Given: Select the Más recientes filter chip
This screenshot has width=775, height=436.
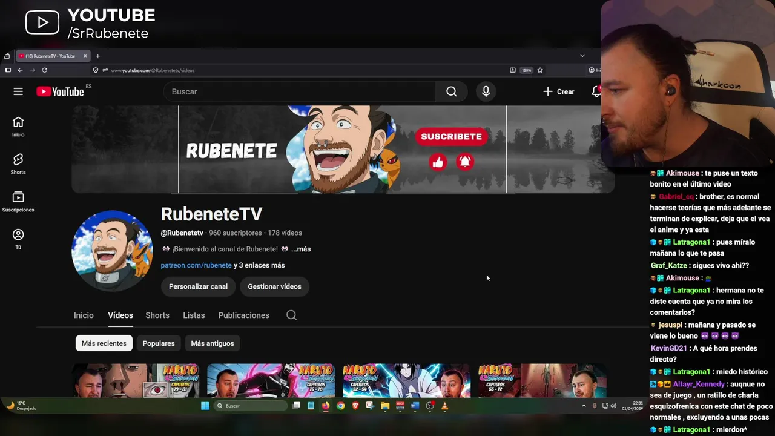Looking at the screenshot, I should pyautogui.click(x=104, y=343).
